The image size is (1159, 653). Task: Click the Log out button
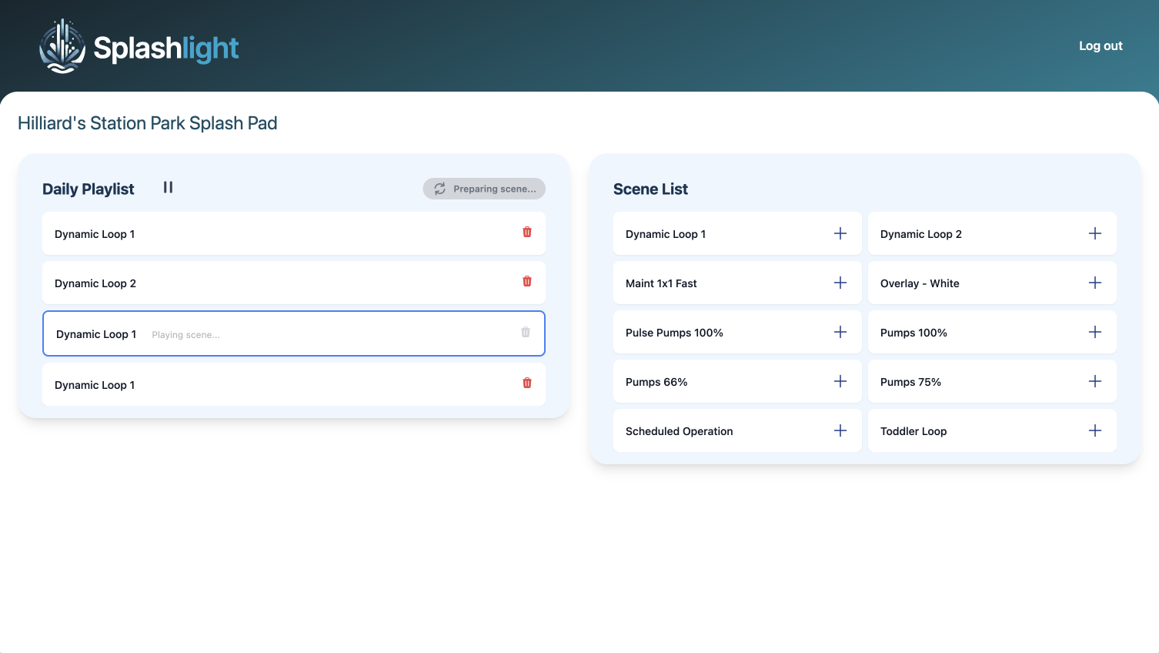pyautogui.click(x=1100, y=45)
